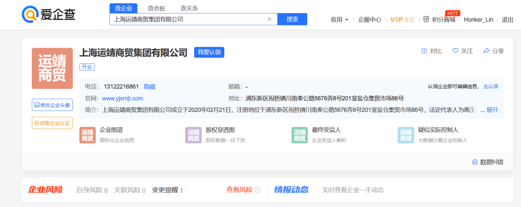Open the www.yjsmjt.com website link
Screen dimensions: 521x207
[123, 98]
